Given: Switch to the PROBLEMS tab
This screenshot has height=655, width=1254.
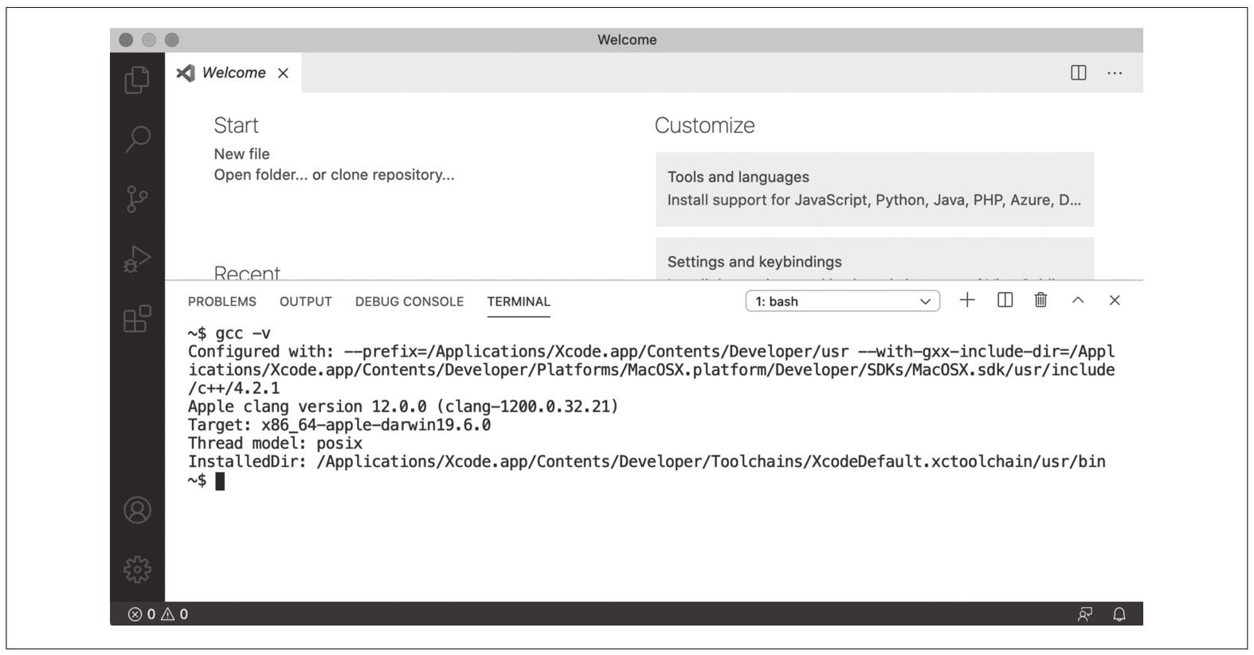Looking at the screenshot, I should click(222, 302).
